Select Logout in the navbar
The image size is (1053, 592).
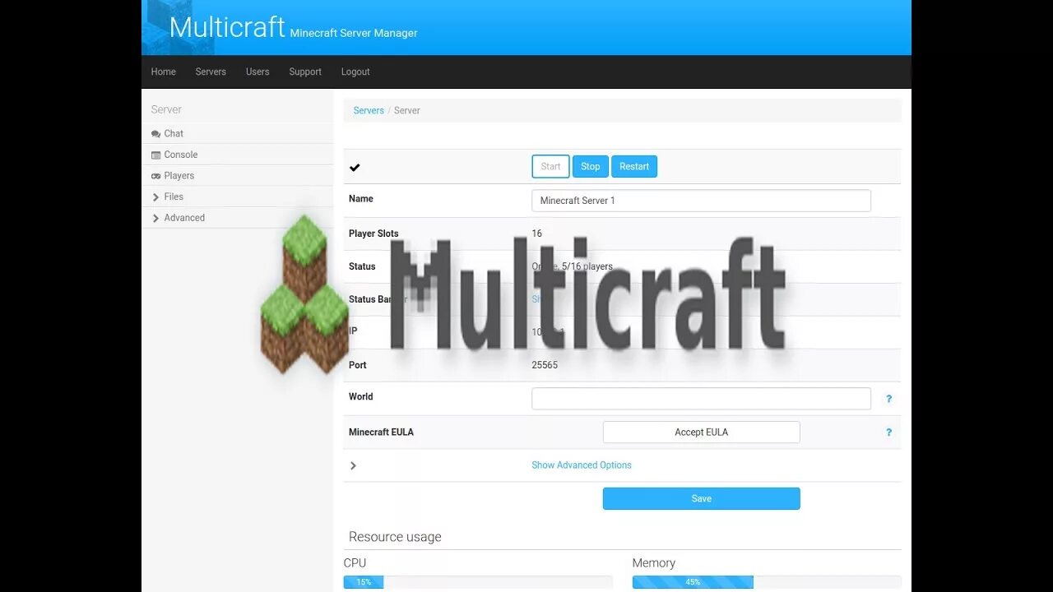pyautogui.click(x=355, y=72)
